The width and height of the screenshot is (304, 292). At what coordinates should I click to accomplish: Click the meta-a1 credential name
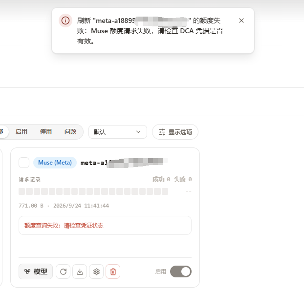click(x=124, y=163)
